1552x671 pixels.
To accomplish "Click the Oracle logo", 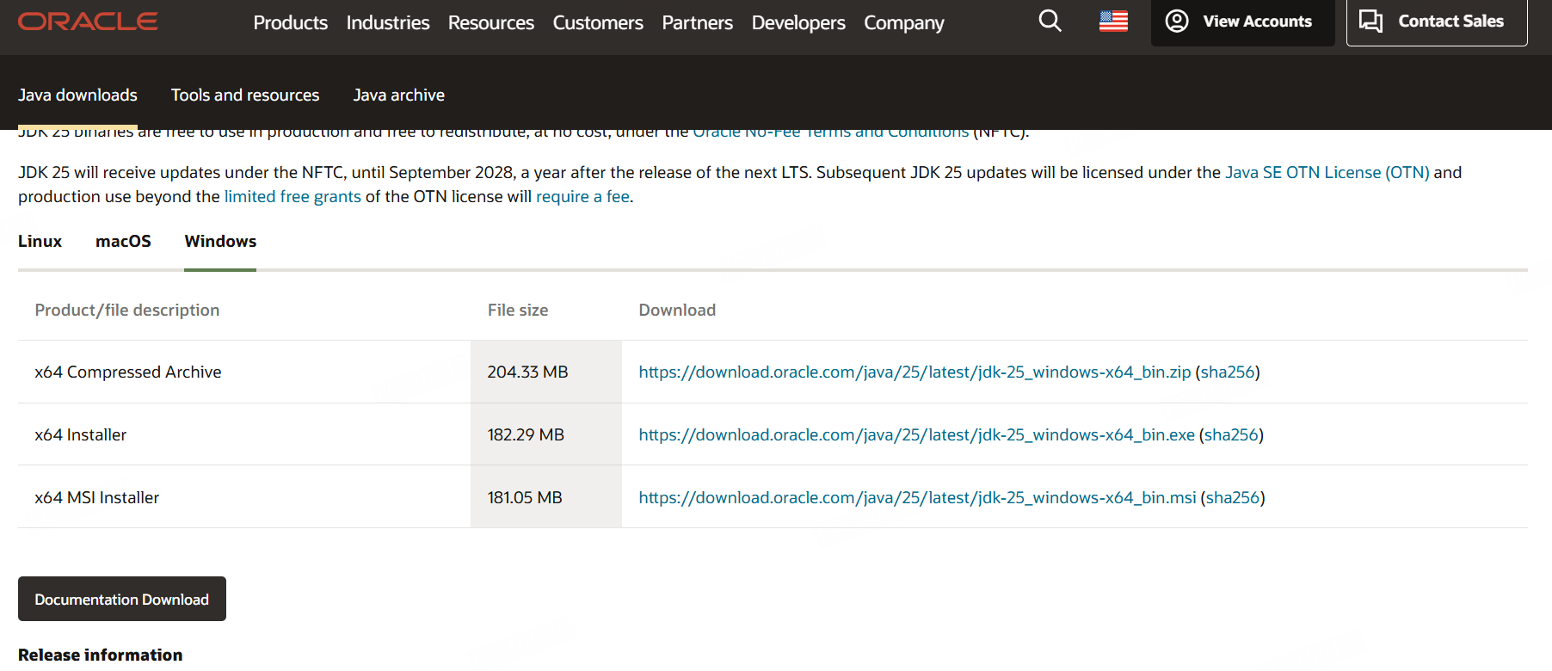I will coord(88,22).
